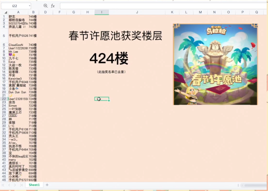
Task: Click the zoom magnifier icon beside formula bar
Action: 46,6
